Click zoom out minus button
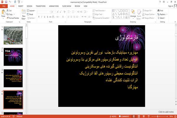The width and height of the screenshot is (177, 118). coord(152,116)
